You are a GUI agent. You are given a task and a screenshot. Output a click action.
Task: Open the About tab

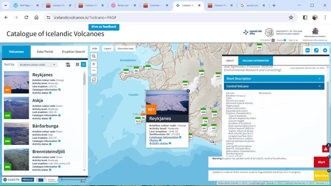[230, 60]
